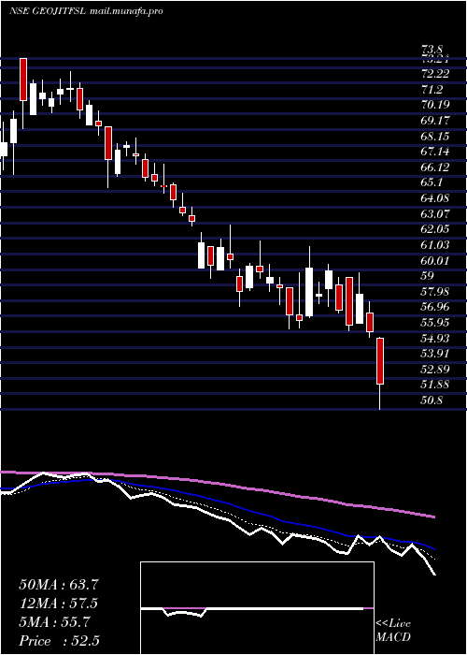
Task: Click the 50MA : 63.7 readout
Action: click(x=59, y=585)
